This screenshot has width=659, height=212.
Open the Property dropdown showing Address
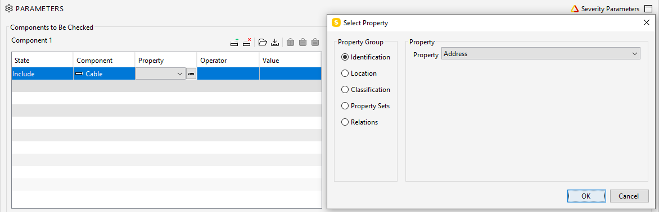click(540, 54)
